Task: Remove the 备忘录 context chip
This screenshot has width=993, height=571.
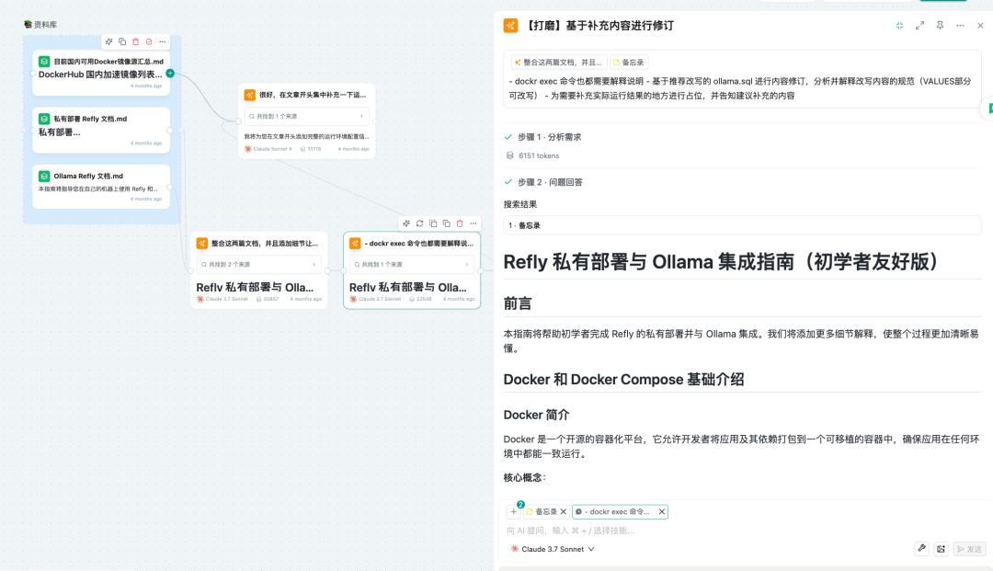Action: tap(563, 511)
